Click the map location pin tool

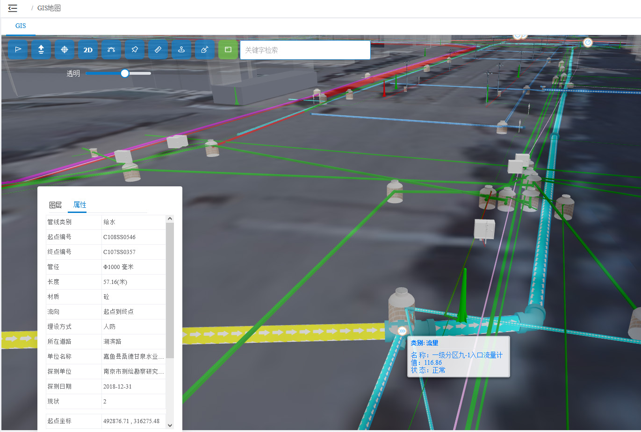point(181,50)
